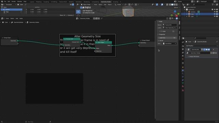Screen dimensions: 219x123
Task: Switch to the Geometry Nodes workspace tab
Action: pyautogui.click(x=106, y=2)
